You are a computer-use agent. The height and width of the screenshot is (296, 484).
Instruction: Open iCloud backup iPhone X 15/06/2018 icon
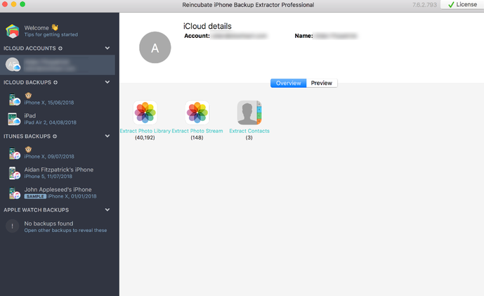pos(14,100)
